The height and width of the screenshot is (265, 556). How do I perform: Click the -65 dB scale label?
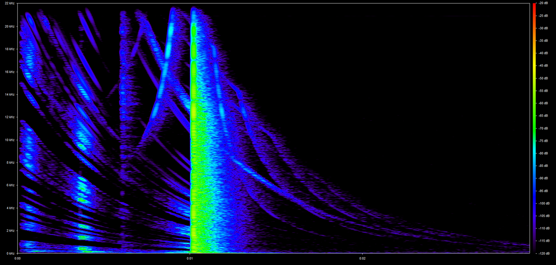[x=543, y=116]
